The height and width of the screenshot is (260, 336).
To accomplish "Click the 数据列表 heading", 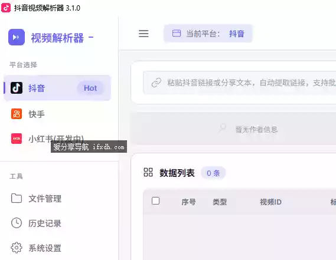I will pos(177,173).
